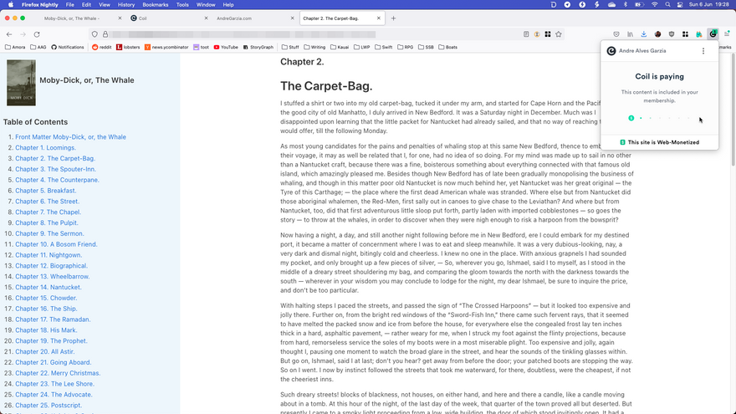Open Chapter 9. The Sermon link

tap(49, 233)
